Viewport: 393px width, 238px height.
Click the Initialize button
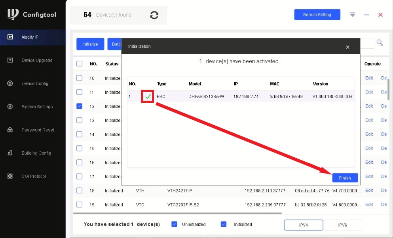point(90,44)
